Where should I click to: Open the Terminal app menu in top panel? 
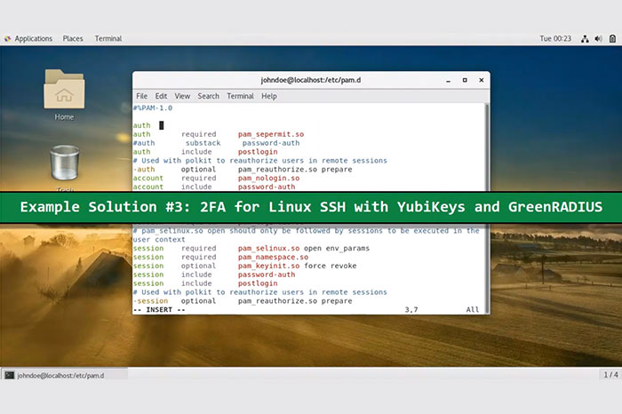pyautogui.click(x=108, y=39)
